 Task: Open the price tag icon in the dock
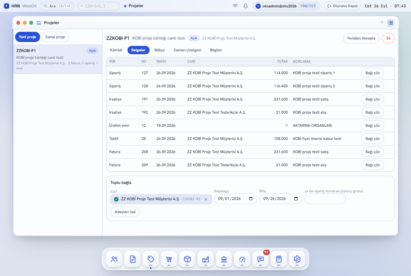151,259
